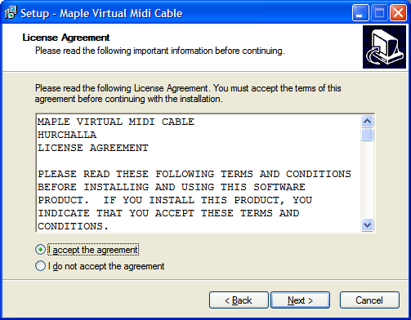411x320 pixels.
Task: Click the license scrollbar down arrow
Action: coord(367,225)
